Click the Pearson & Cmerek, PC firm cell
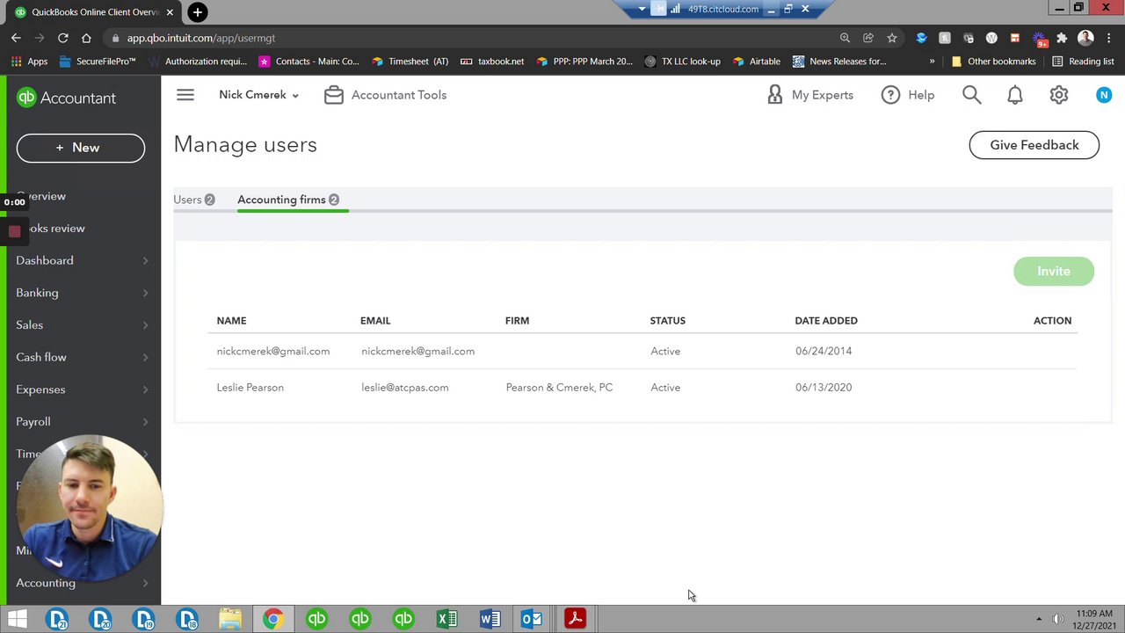Viewport: 1125px width, 633px height. coord(559,388)
